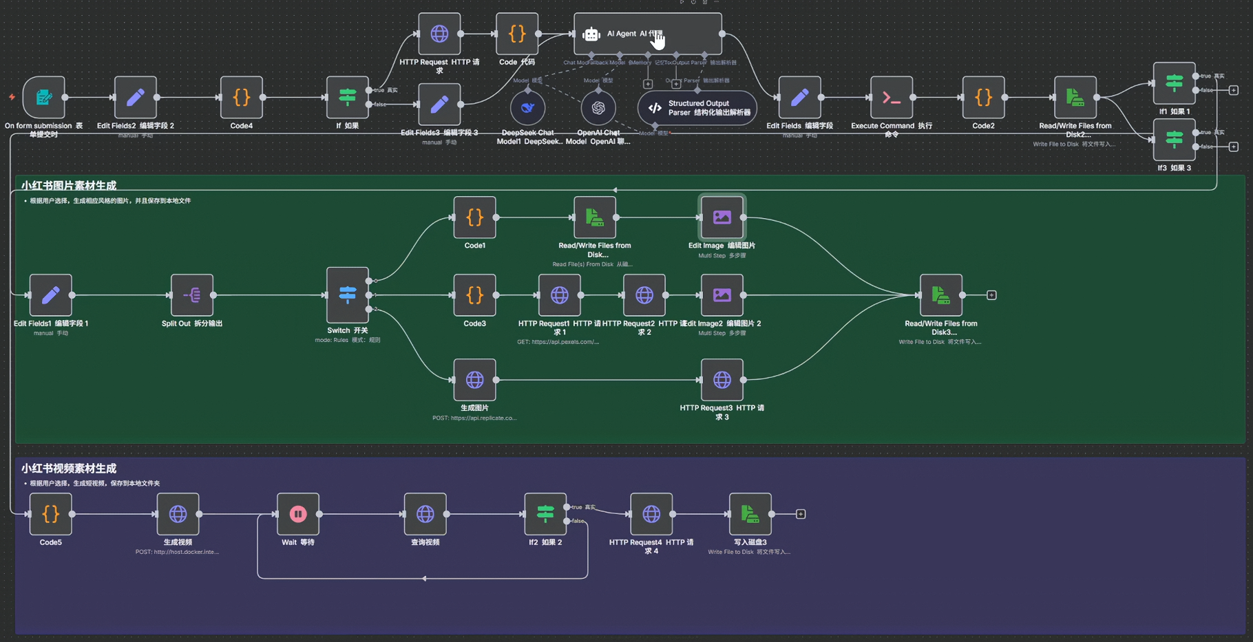This screenshot has width=1253, height=642.
Task: Click plus button after 写入磁盘3 node
Action: point(801,514)
